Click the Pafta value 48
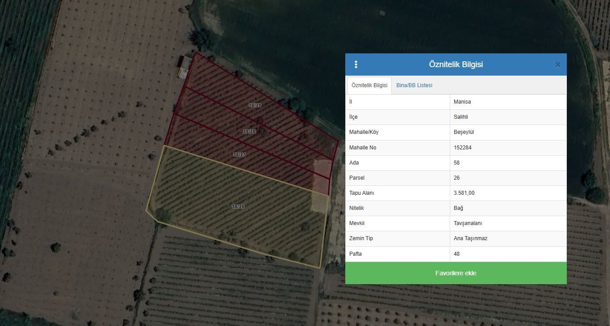This screenshot has width=610, height=326. 457,254
